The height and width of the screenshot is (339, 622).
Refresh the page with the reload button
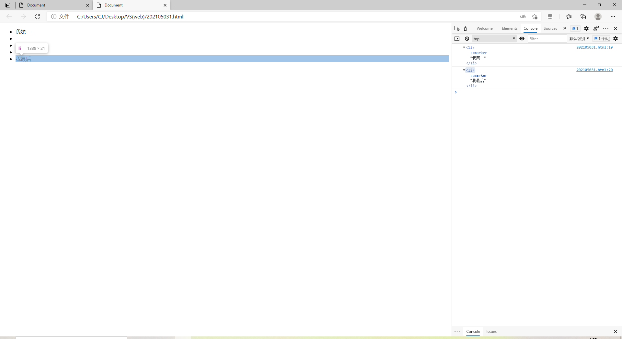click(38, 16)
